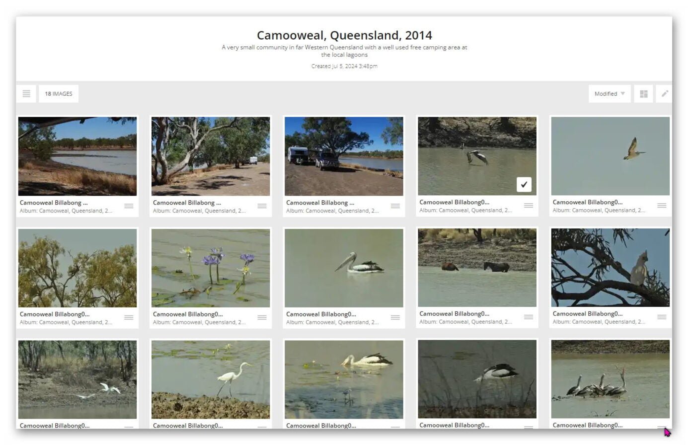
Task: Open the group of pelicans thumbnail
Action: 610,379
